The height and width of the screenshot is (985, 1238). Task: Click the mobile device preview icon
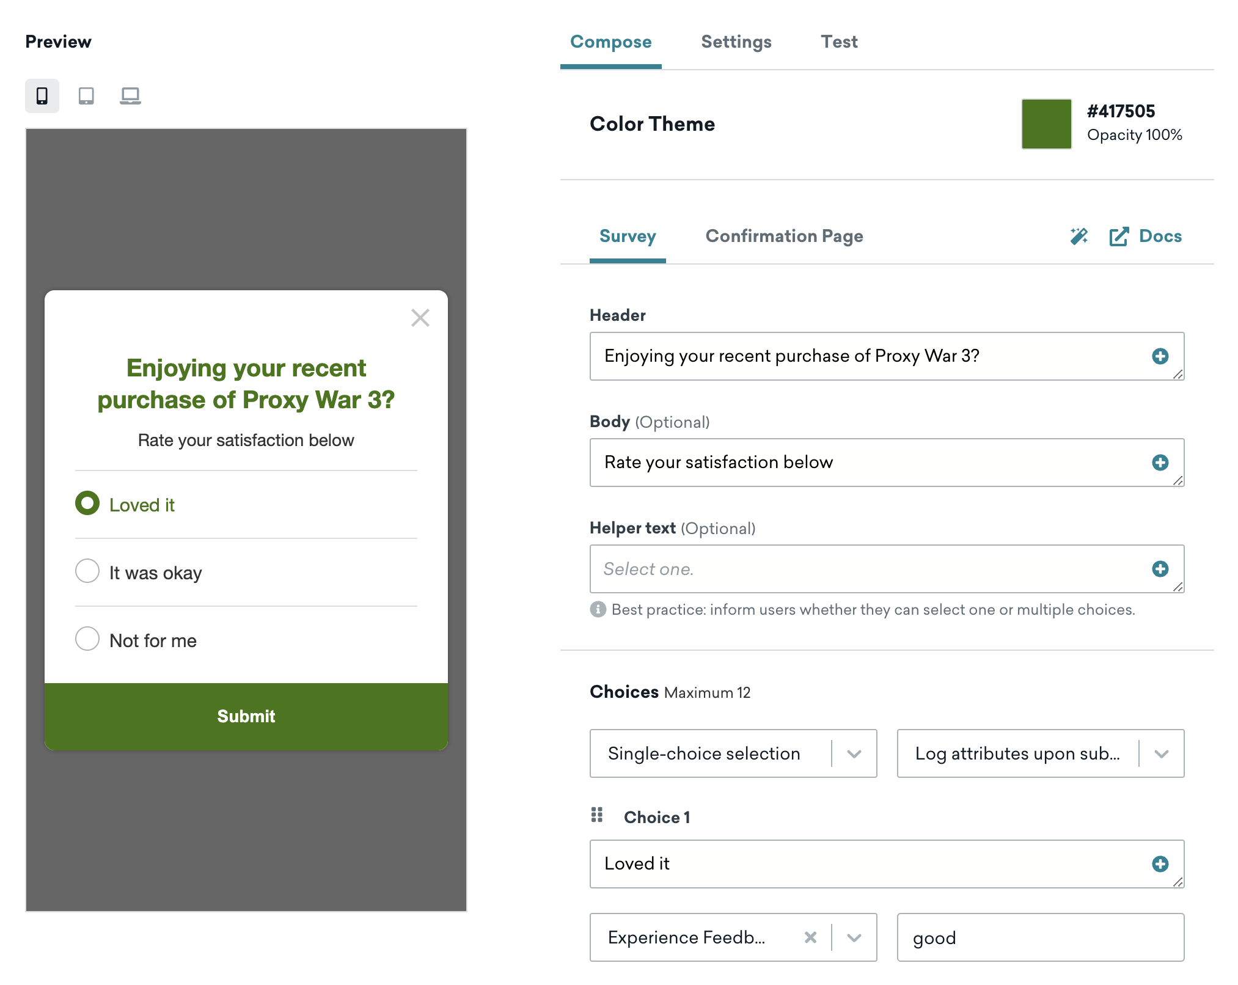click(x=40, y=95)
